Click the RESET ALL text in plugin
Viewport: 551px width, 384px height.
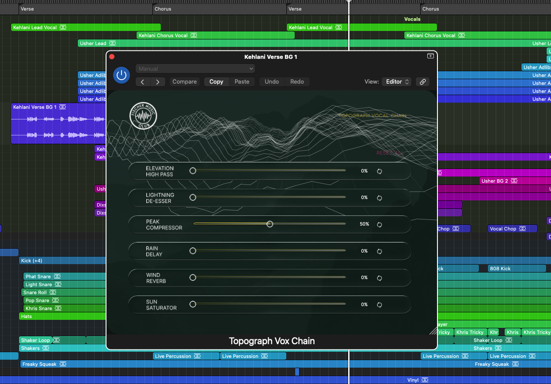pos(389,153)
